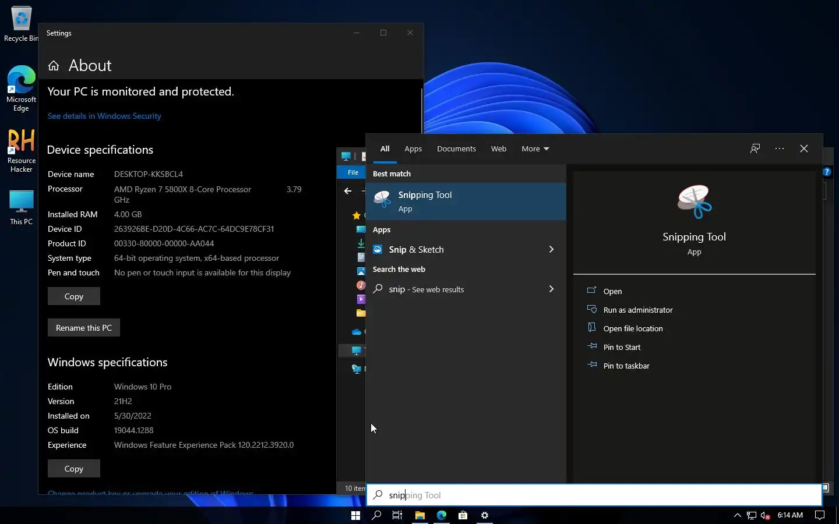Close the search panel with the X

pyautogui.click(x=804, y=148)
